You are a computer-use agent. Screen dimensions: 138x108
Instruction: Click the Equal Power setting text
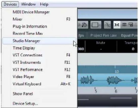tap(129, 35)
